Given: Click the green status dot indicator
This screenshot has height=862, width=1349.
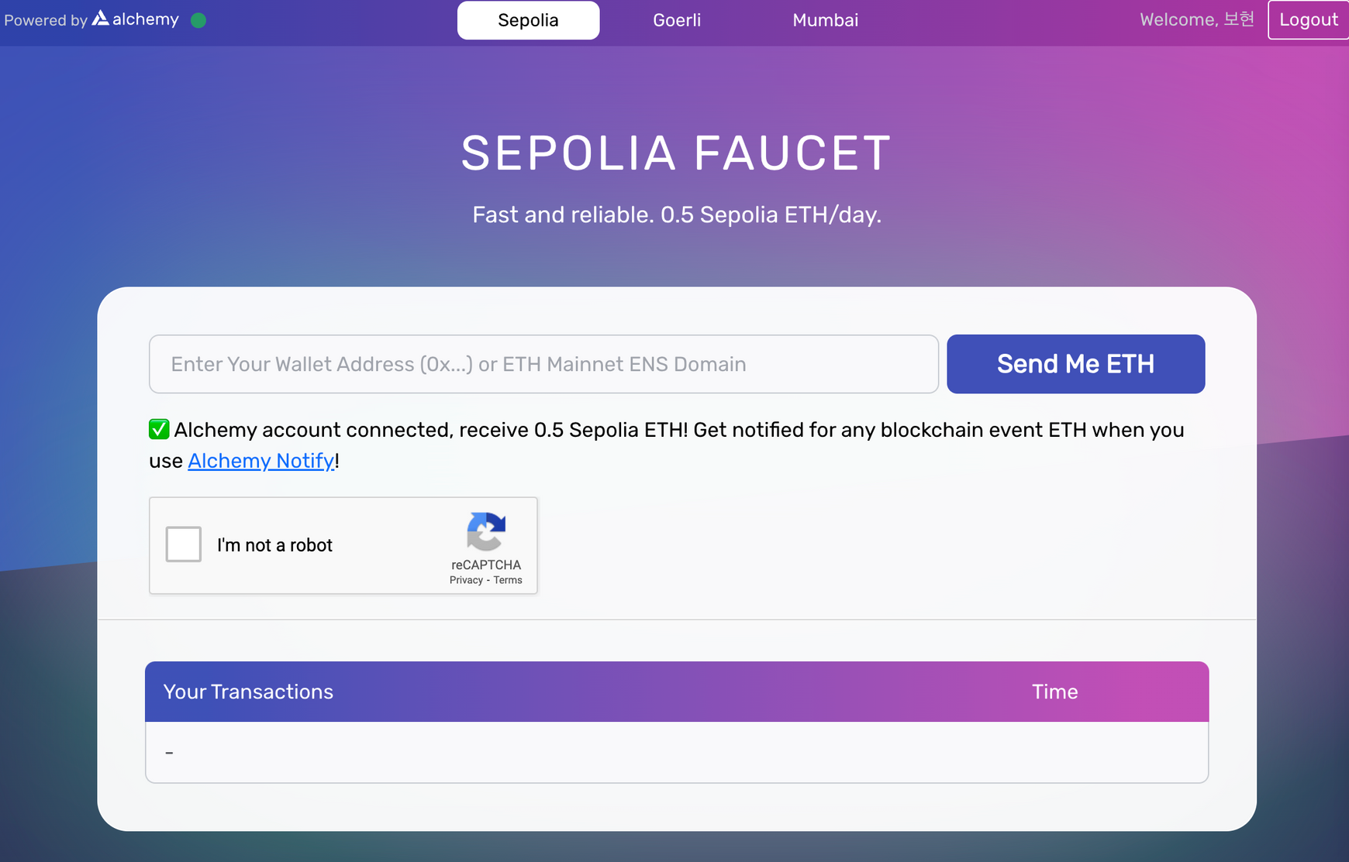Looking at the screenshot, I should [x=198, y=20].
